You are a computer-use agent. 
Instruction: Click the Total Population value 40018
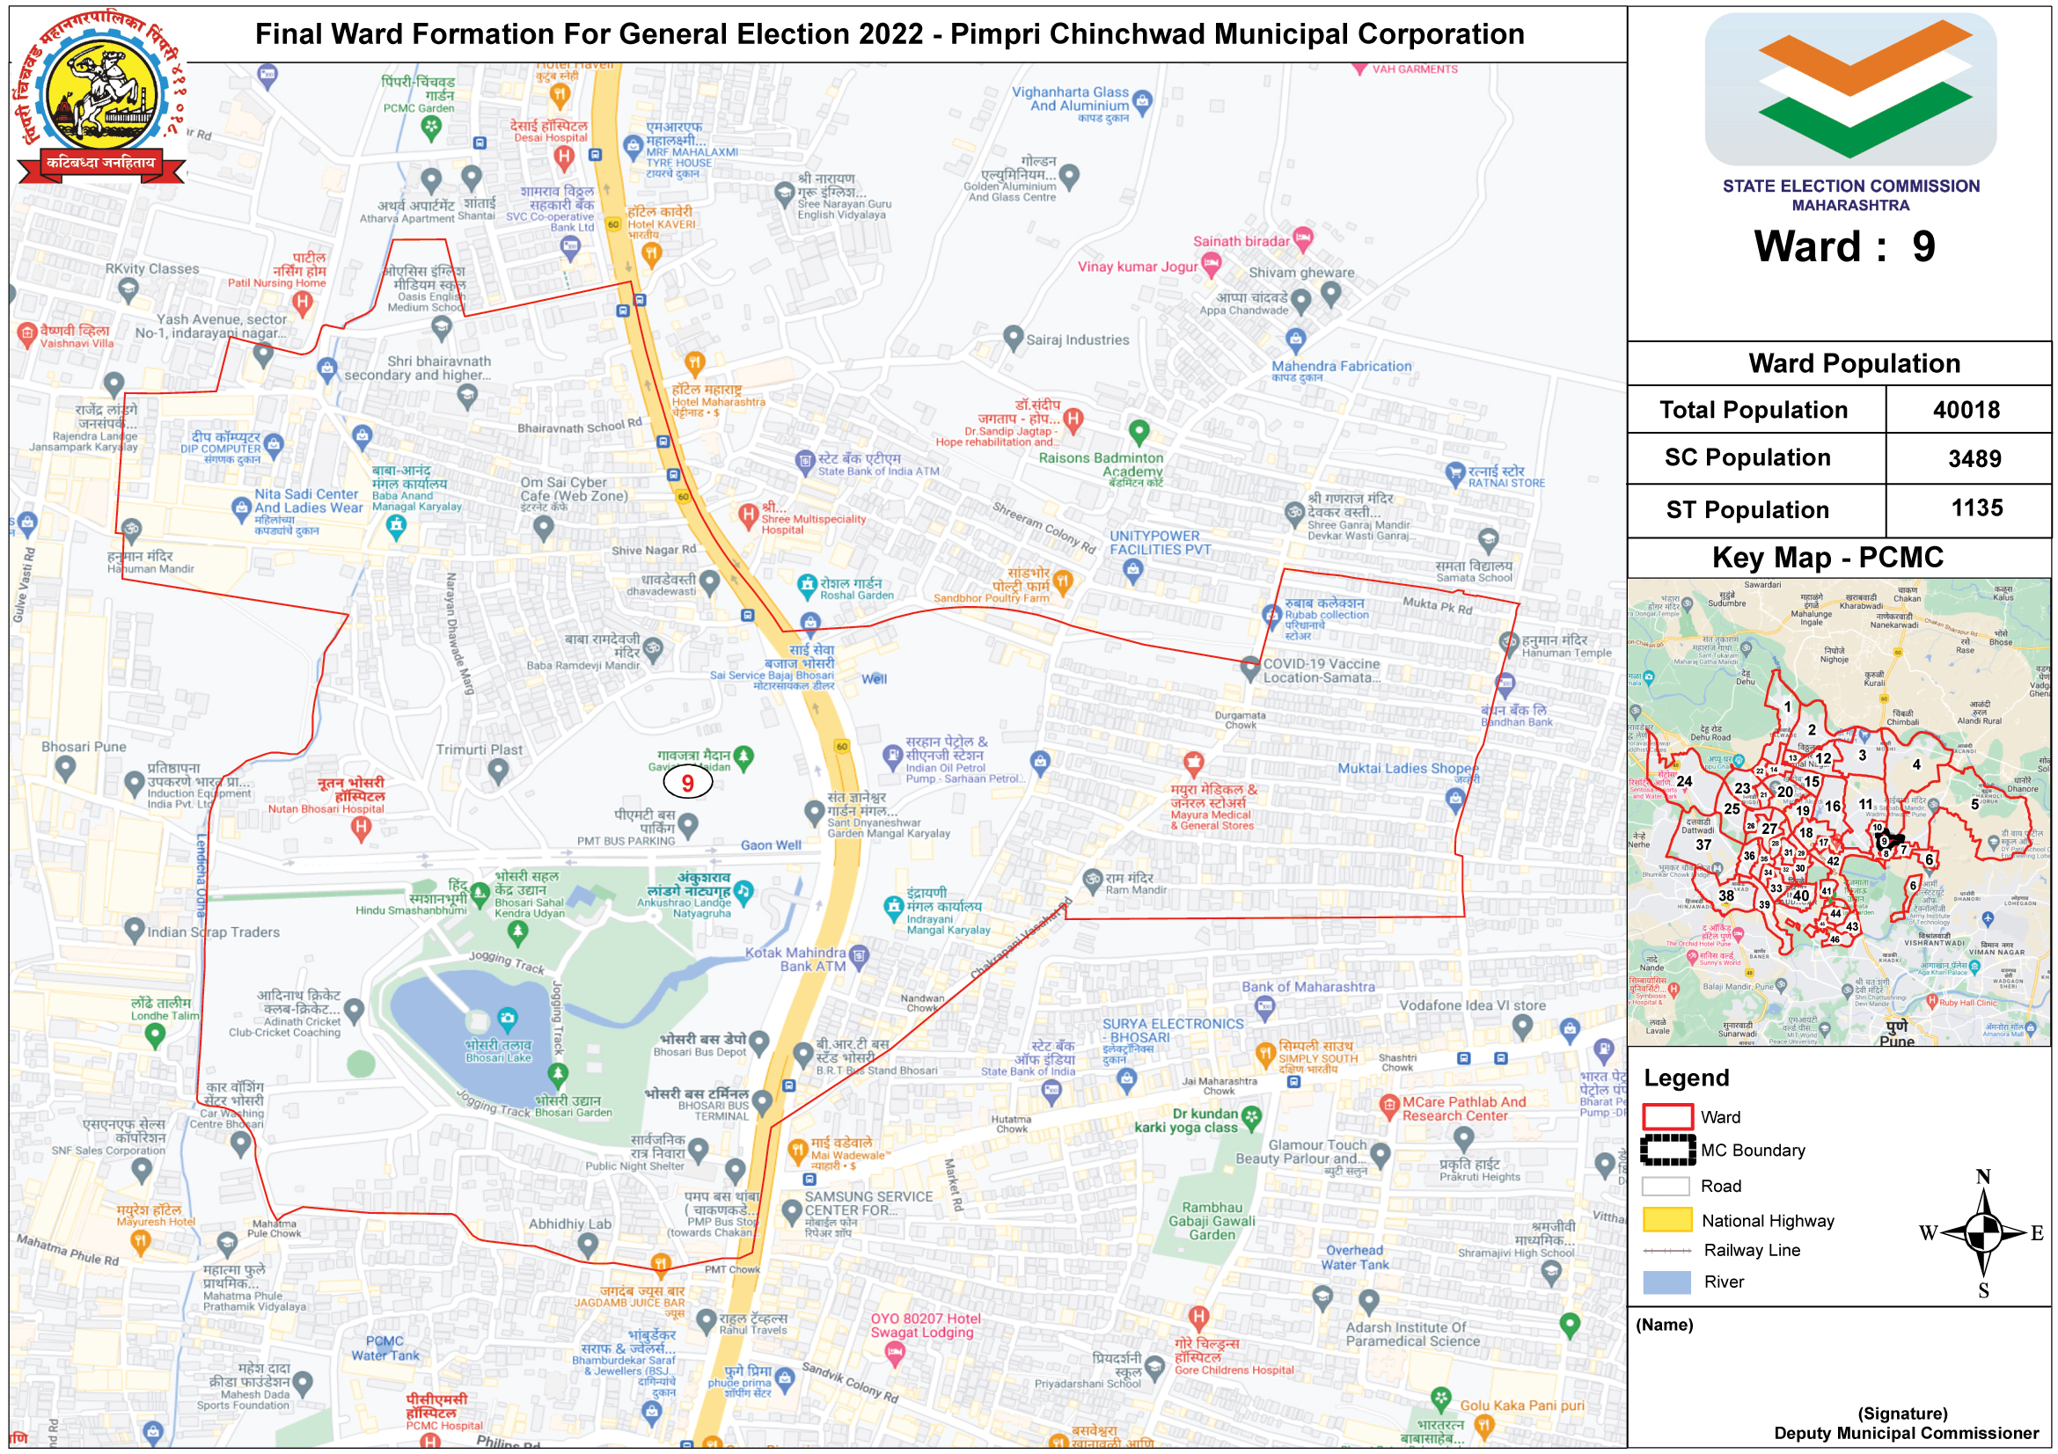1966,411
